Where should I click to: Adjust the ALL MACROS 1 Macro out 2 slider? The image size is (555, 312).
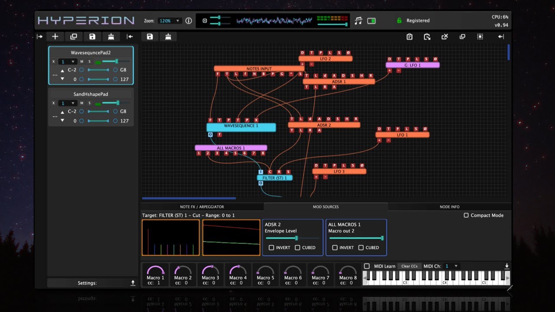pyautogui.click(x=356, y=238)
